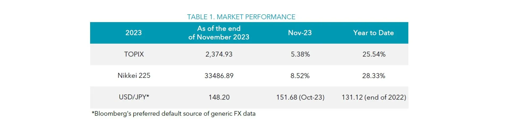Click the USD/JPY value 148.20
Screen dimensions: 512x122
(219, 97)
